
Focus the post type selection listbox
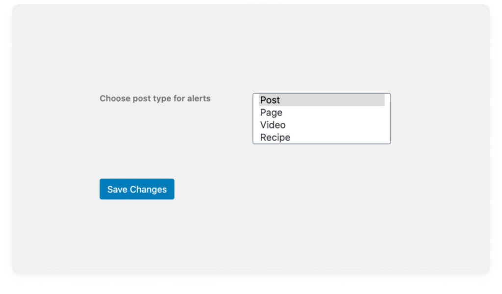[x=322, y=119]
